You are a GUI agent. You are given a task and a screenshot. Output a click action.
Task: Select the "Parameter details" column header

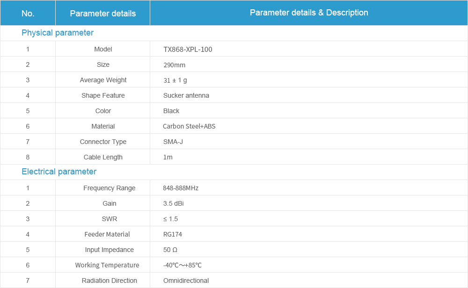[x=102, y=14]
